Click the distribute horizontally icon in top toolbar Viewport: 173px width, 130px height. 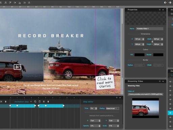[x=24, y=3]
